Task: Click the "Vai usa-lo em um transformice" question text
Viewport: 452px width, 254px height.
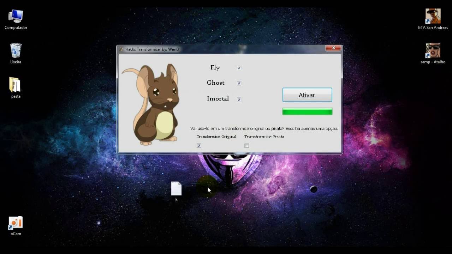Action: tap(264, 128)
